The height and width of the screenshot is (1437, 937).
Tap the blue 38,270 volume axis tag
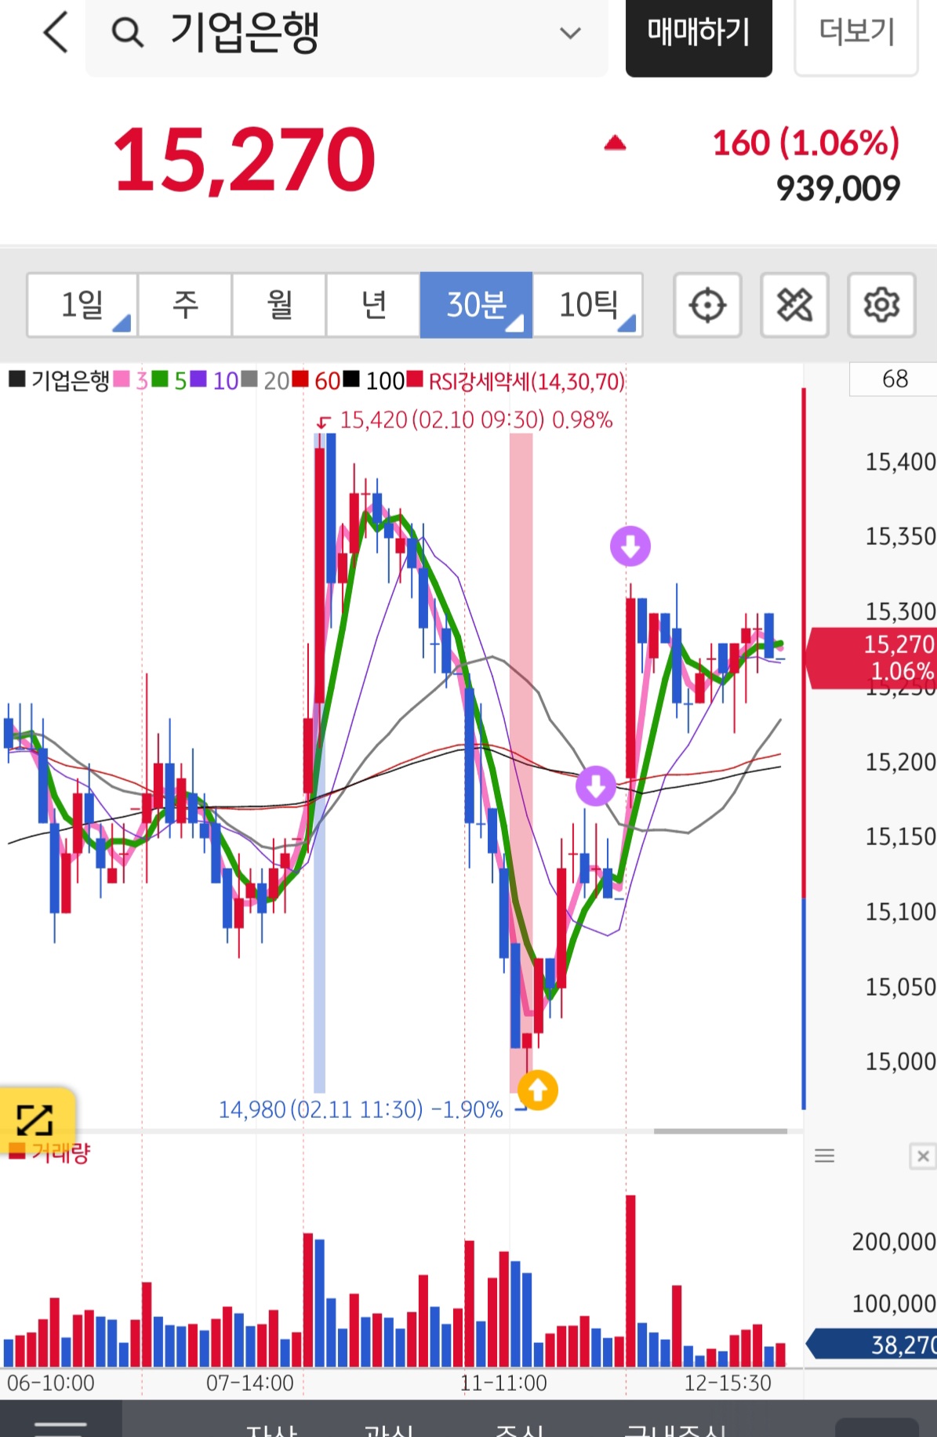(x=873, y=1344)
